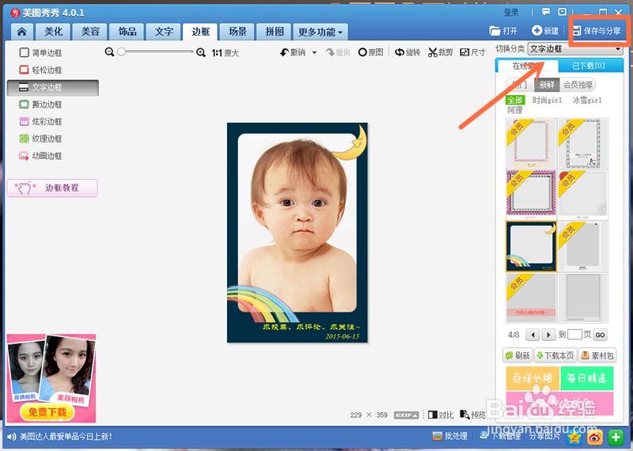Open the feedback chat bubble icon
The height and width of the screenshot is (451, 633).
click(546, 12)
